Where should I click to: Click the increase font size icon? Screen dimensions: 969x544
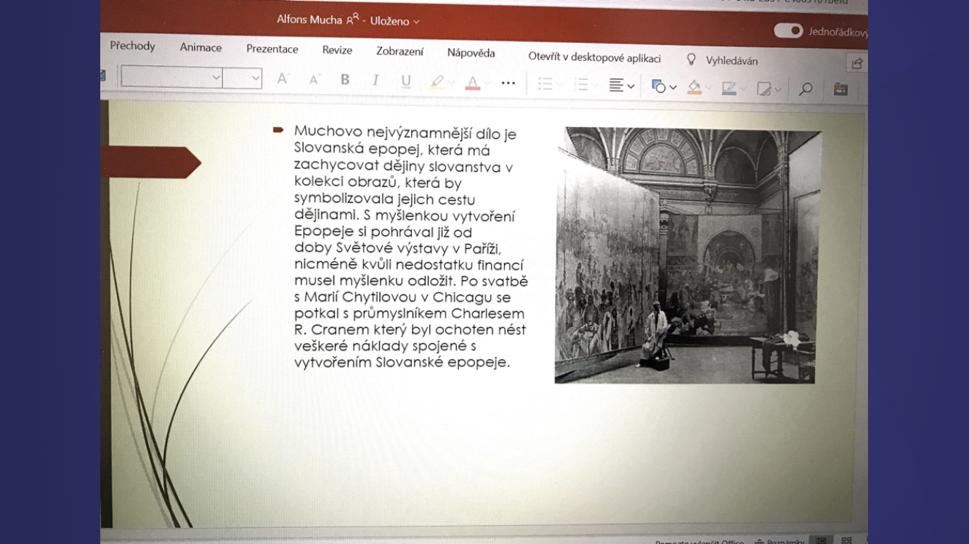(283, 79)
